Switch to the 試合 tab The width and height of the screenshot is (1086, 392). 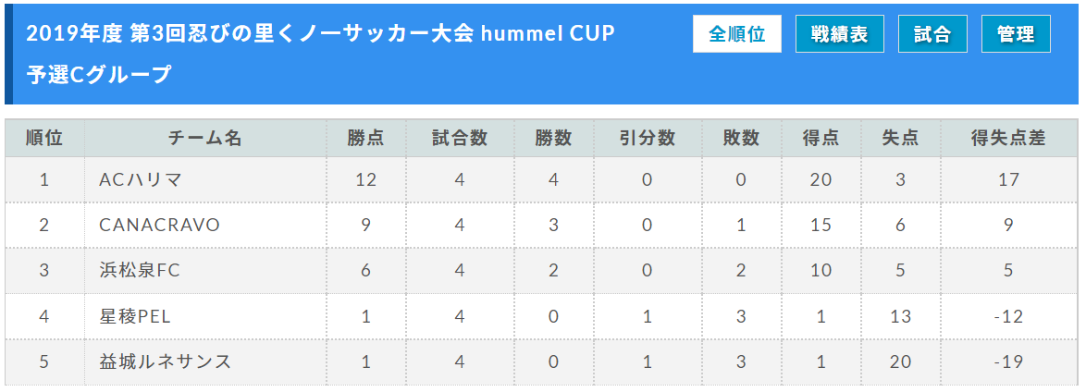(x=932, y=34)
